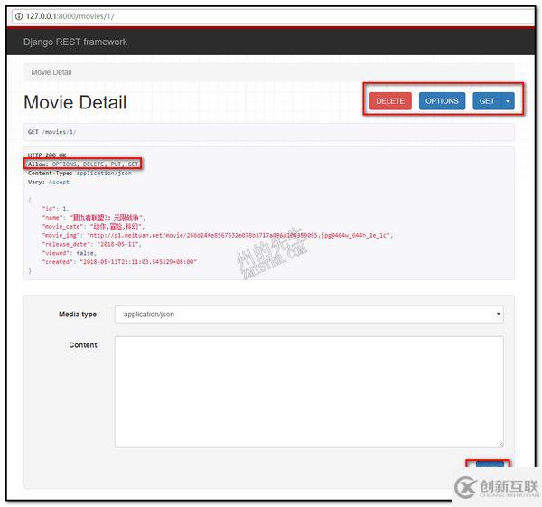
Task: Click the Movie Detail breadcrumb
Action: [51, 72]
